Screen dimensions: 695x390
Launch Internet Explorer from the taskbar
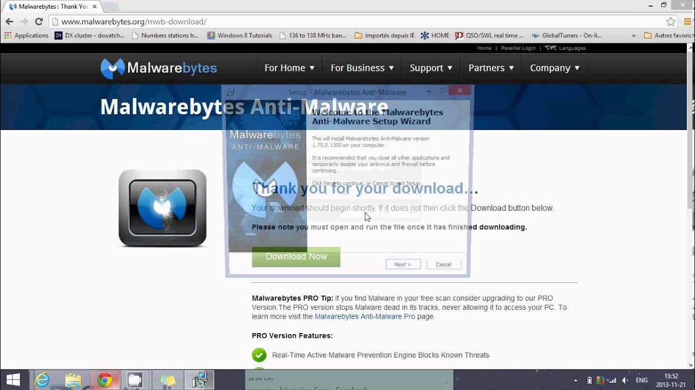tap(43, 380)
